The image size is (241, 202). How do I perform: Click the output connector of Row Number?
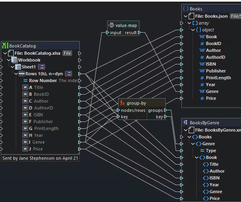(x=80, y=80)
